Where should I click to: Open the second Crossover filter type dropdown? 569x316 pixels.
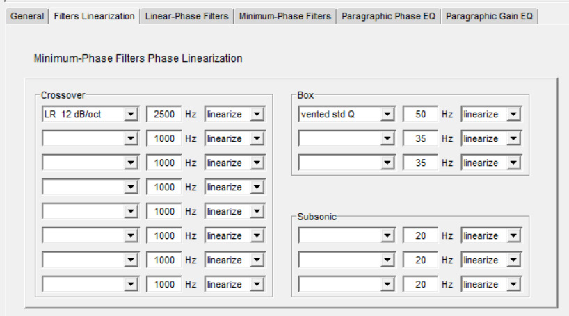[131, 139]
